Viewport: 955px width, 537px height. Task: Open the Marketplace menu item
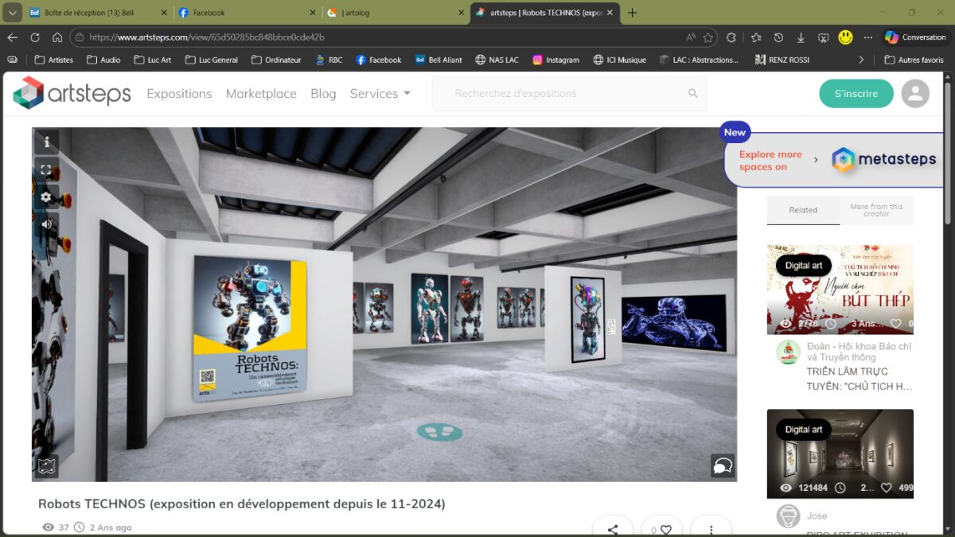click(261, 93)
